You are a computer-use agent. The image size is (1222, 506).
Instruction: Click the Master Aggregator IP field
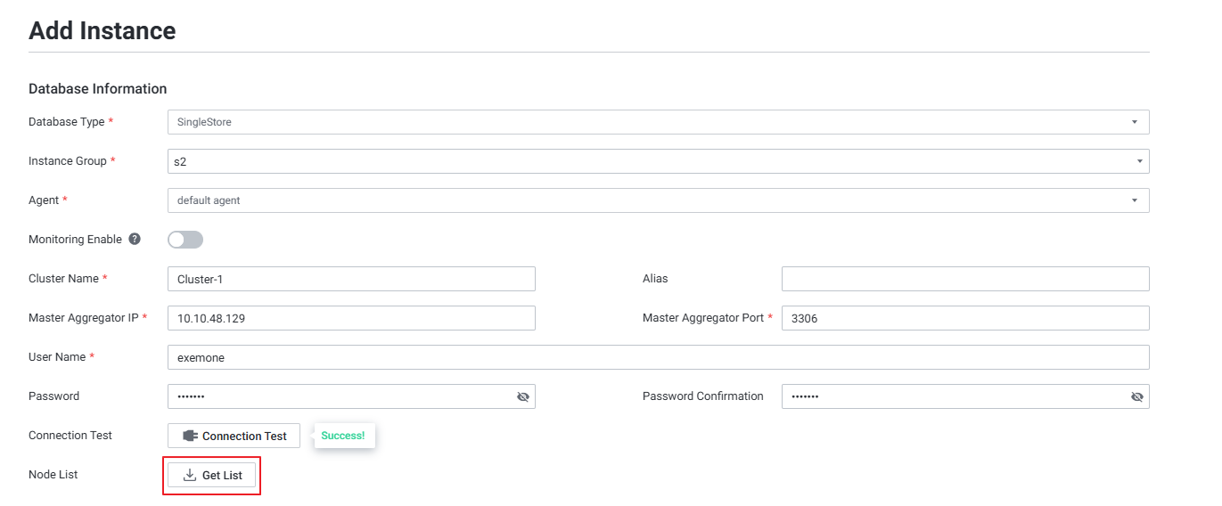coord(351,318)
